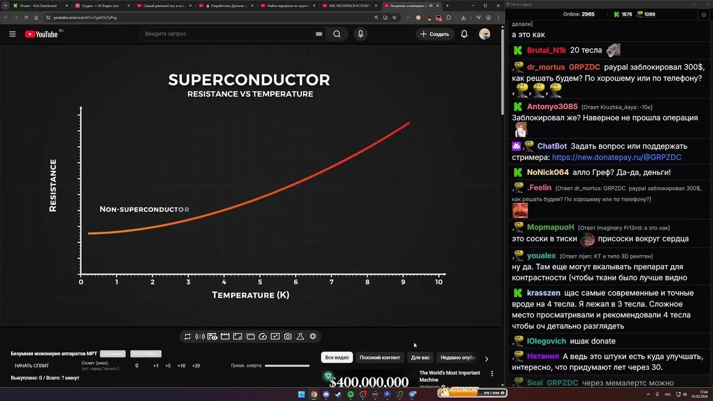Click the dashed-window icon in player toolbar
This screenshot has height=401, width=713.
[x=250, y=336]
